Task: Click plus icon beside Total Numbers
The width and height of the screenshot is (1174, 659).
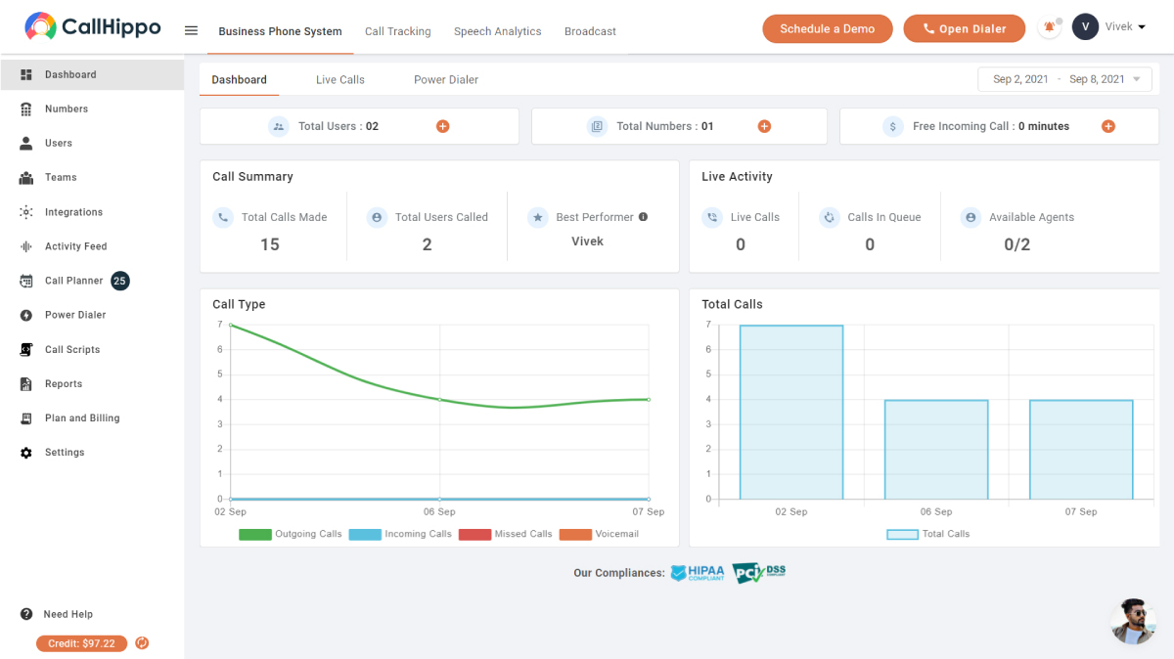Action: click(765, 126)
